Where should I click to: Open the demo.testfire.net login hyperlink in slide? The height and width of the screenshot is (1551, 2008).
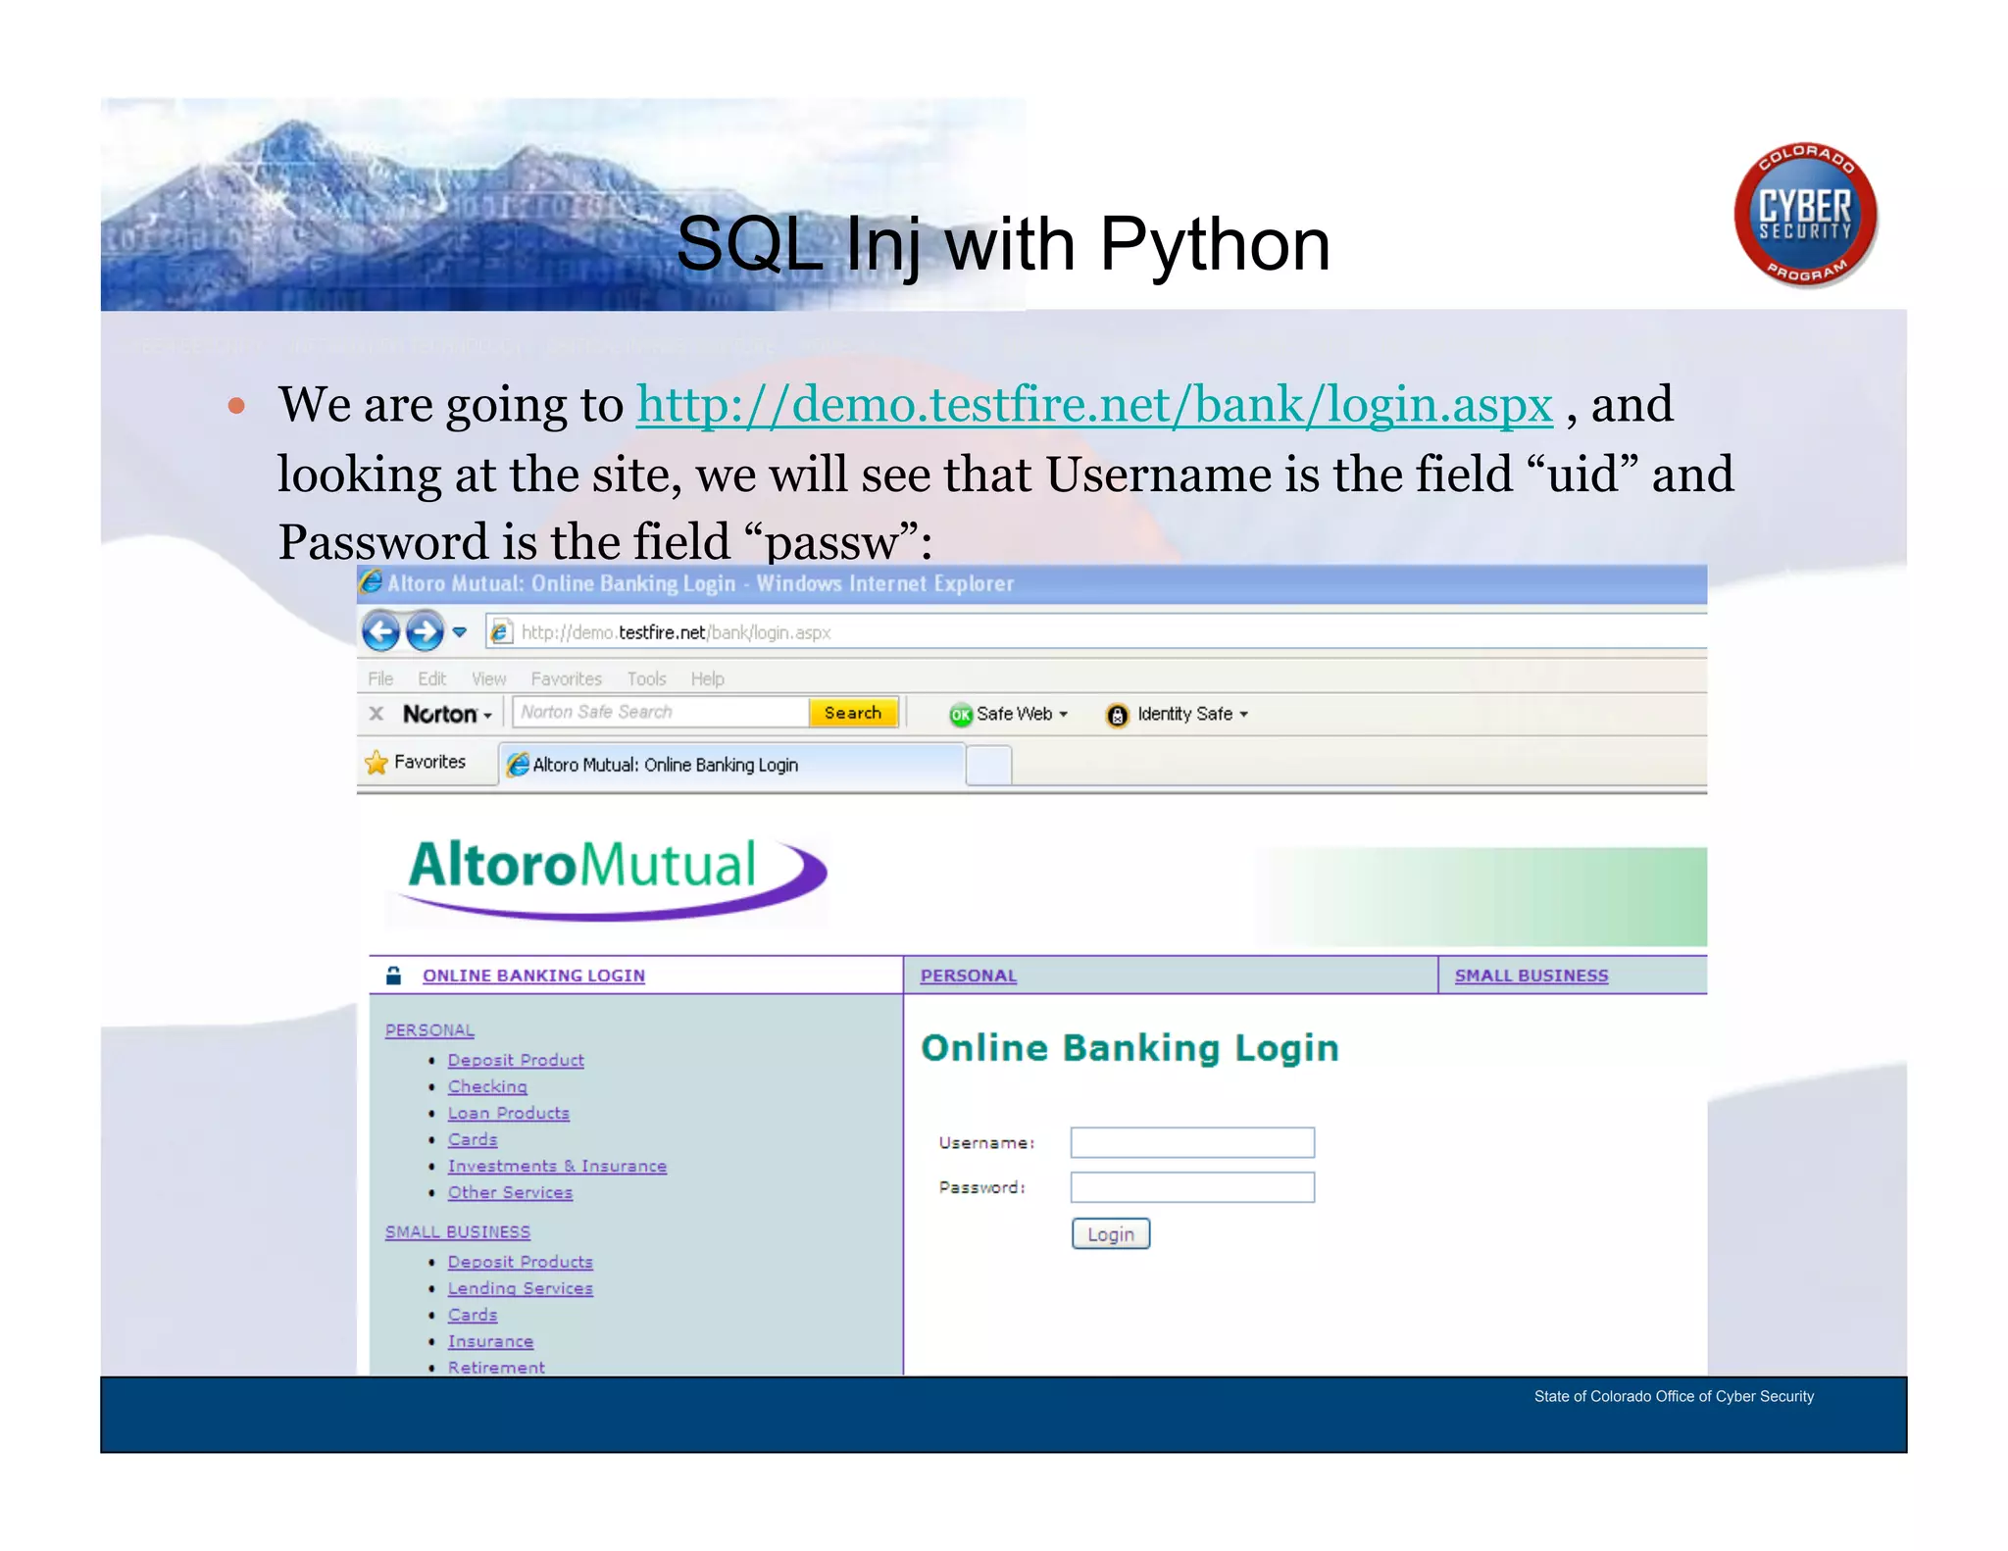tap(1094, 404)
